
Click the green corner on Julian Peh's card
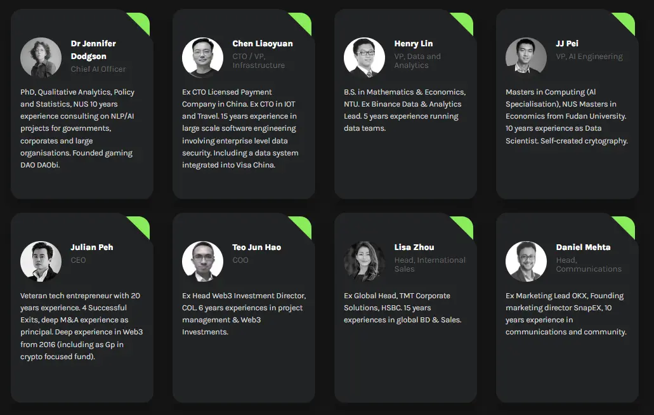pos(141,225)
